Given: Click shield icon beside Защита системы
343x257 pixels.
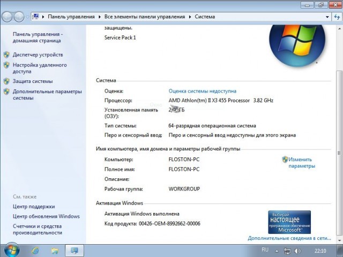Looking at the screenshot, I should [x=6, y=81].
